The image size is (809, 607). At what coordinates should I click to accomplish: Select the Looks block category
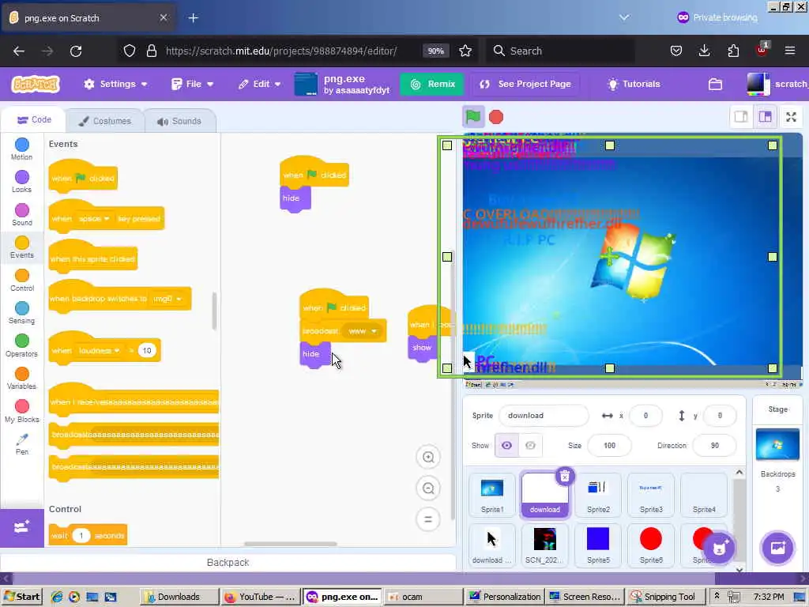[x=21, y=182]
